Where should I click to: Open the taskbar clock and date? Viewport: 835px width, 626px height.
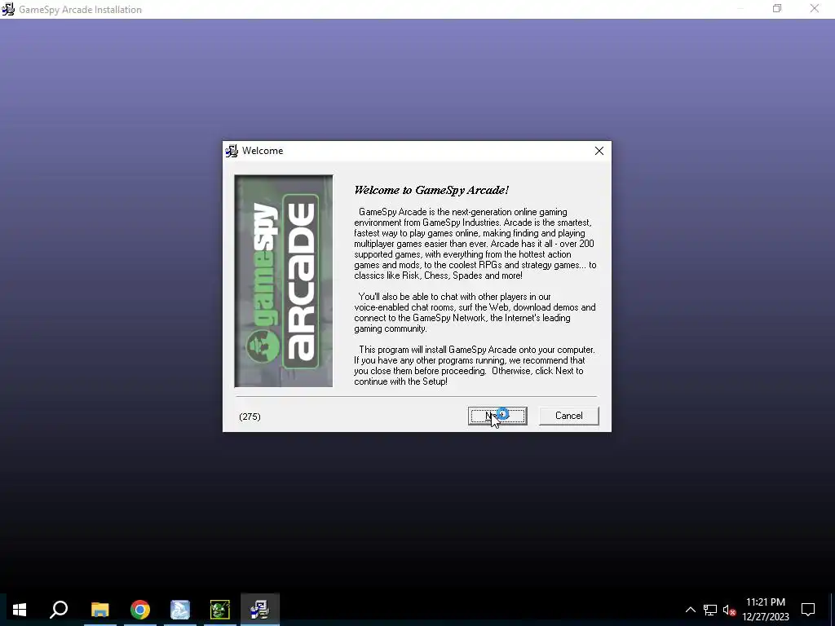766,610
